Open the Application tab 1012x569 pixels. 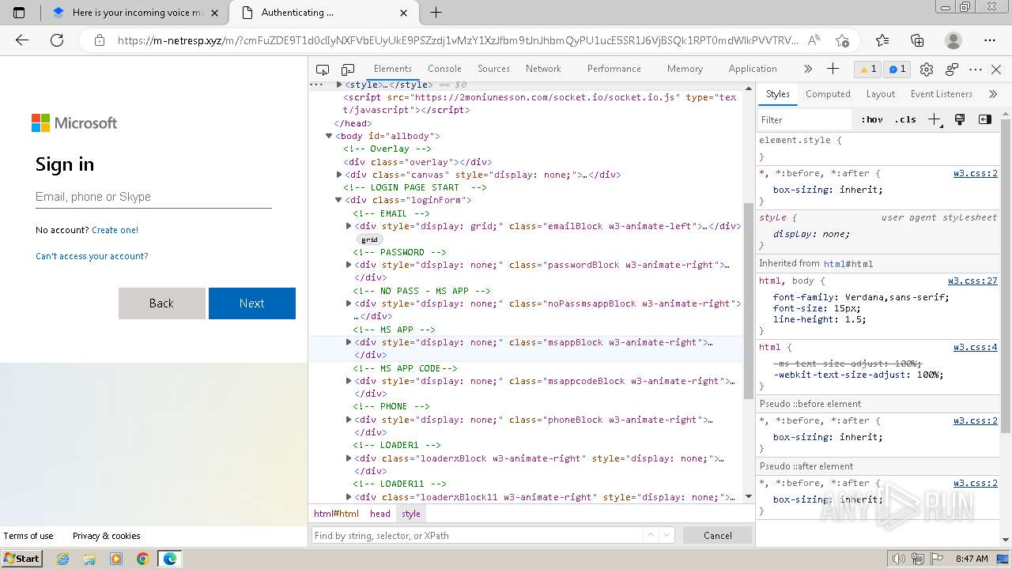(x=753, y=69)
